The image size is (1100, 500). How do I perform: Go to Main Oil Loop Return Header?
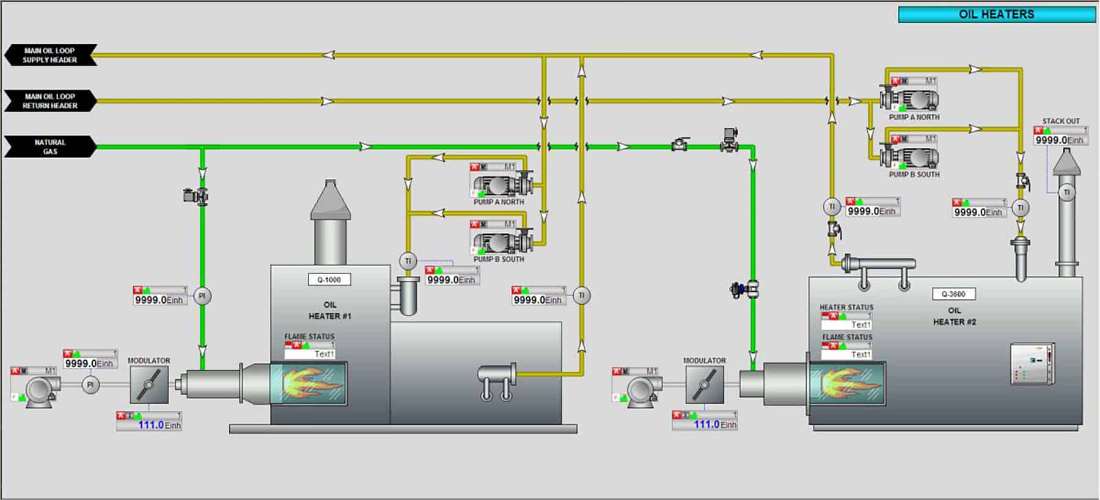(50, 101)
